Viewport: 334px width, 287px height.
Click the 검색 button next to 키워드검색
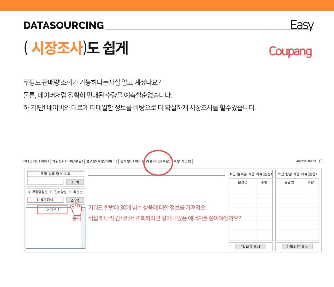tap(75, 200)
